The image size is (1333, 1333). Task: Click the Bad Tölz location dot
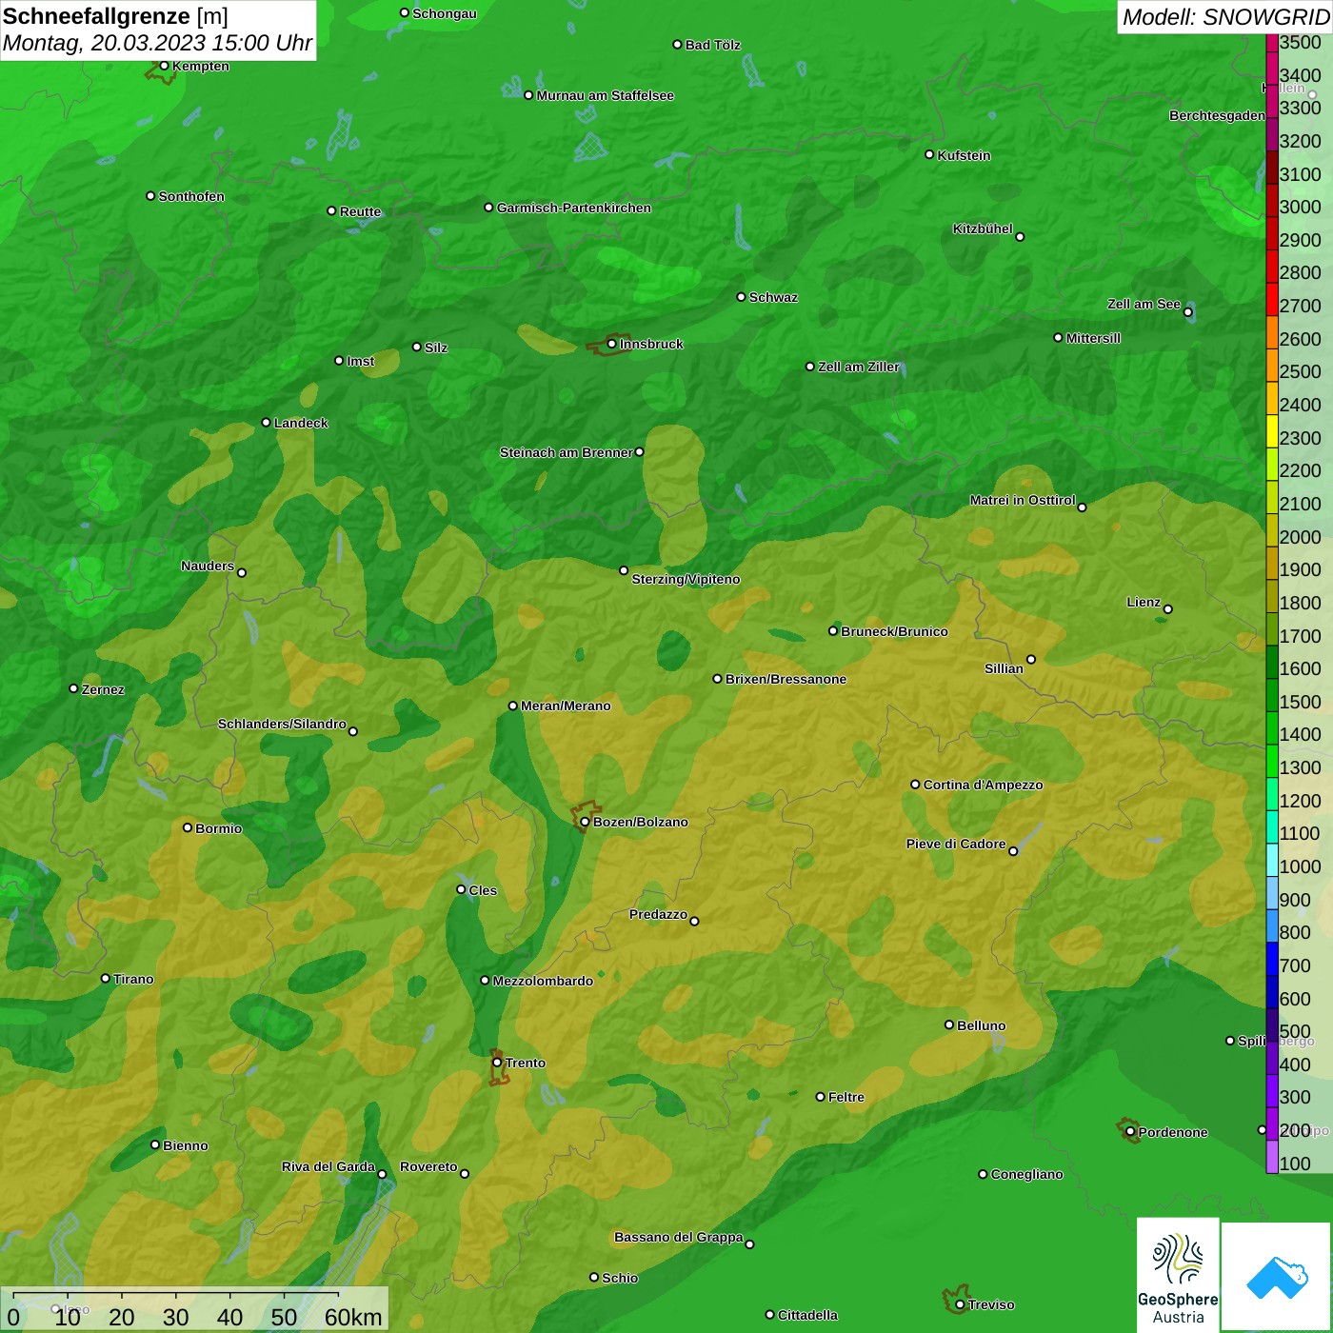(x=677, y=44)
